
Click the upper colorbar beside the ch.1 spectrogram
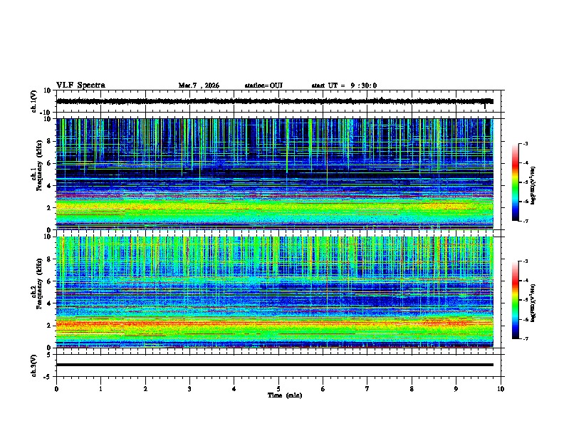[516, 182]
